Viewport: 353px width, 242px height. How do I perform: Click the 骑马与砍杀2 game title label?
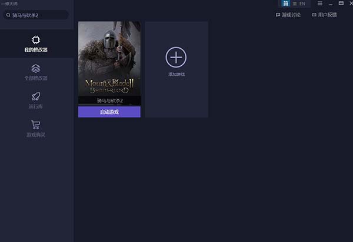coord(110,100)
